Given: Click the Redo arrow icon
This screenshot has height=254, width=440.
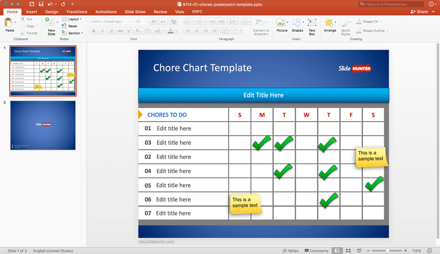Looking at the screenshot, I should pyautogui.click(x=63, y=4).
